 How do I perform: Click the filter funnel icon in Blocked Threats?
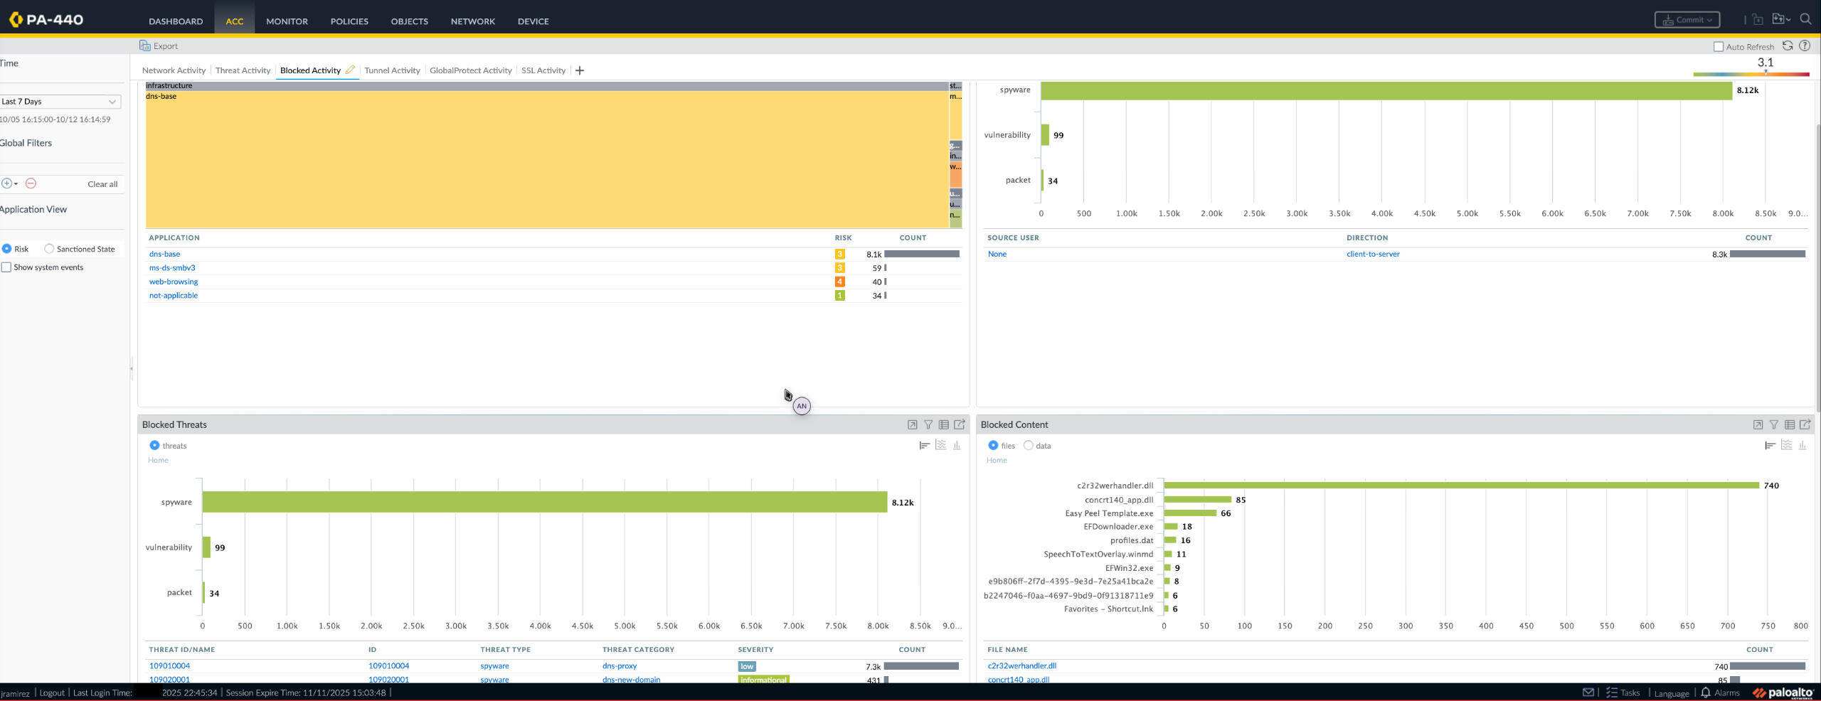point(928,424)
